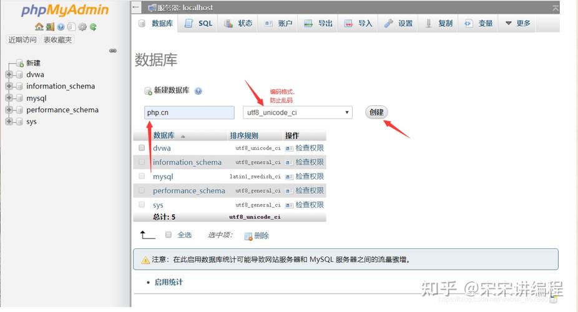Open the 状态 status tab

[238, 23]
